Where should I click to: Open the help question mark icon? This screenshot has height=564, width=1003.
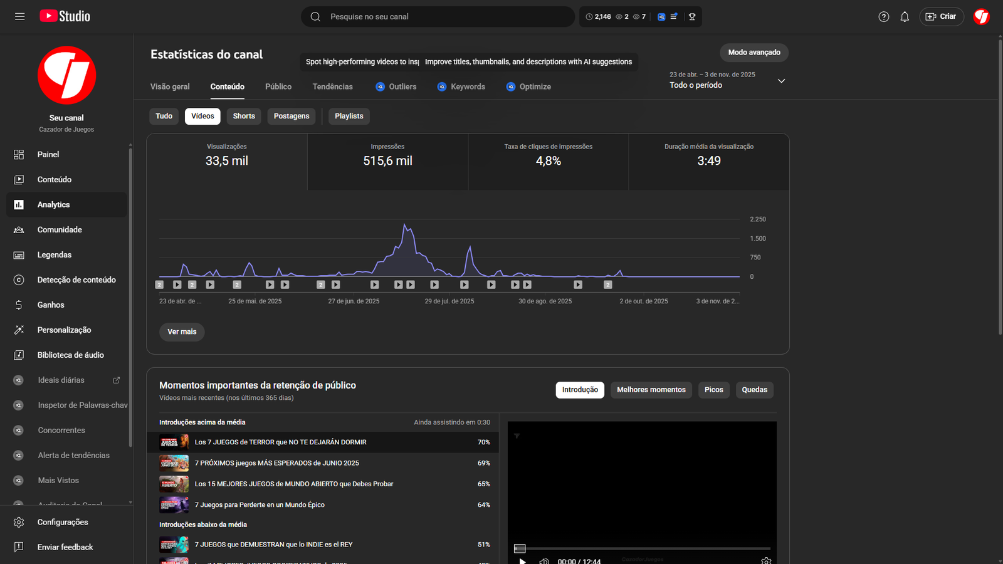tap(884, 17)
